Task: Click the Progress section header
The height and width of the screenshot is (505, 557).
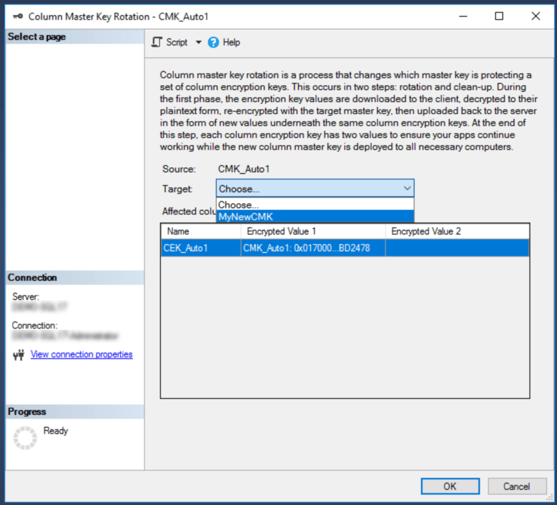Action: pos(75,412)
